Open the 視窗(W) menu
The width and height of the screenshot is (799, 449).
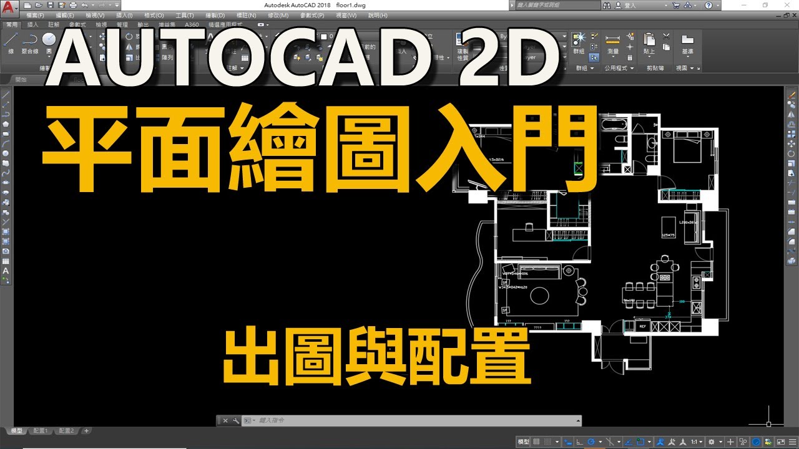pyautogui.click(x=346, y=15)
